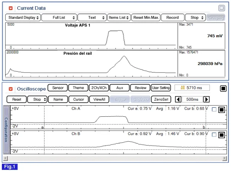231x171 pixels.
Task: Start recording with the Record button
Action: pos(172,17)
